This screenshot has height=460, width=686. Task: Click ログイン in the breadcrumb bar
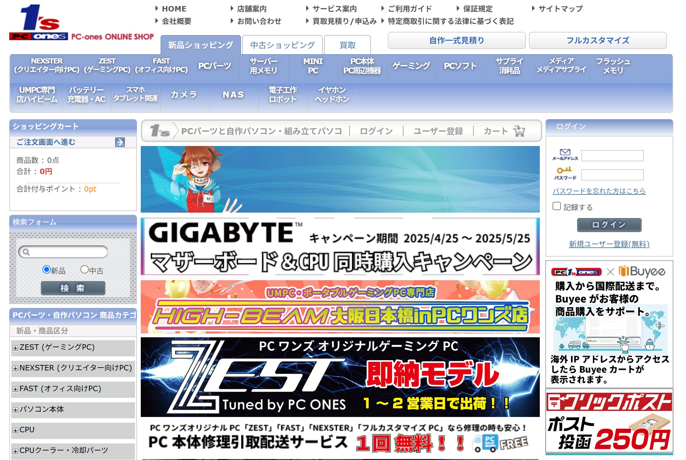(376, 131)
